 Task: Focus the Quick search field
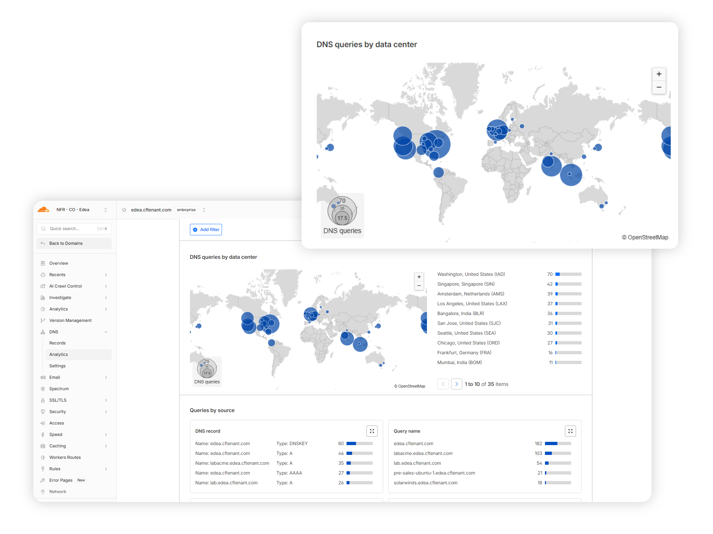(74, 229)
